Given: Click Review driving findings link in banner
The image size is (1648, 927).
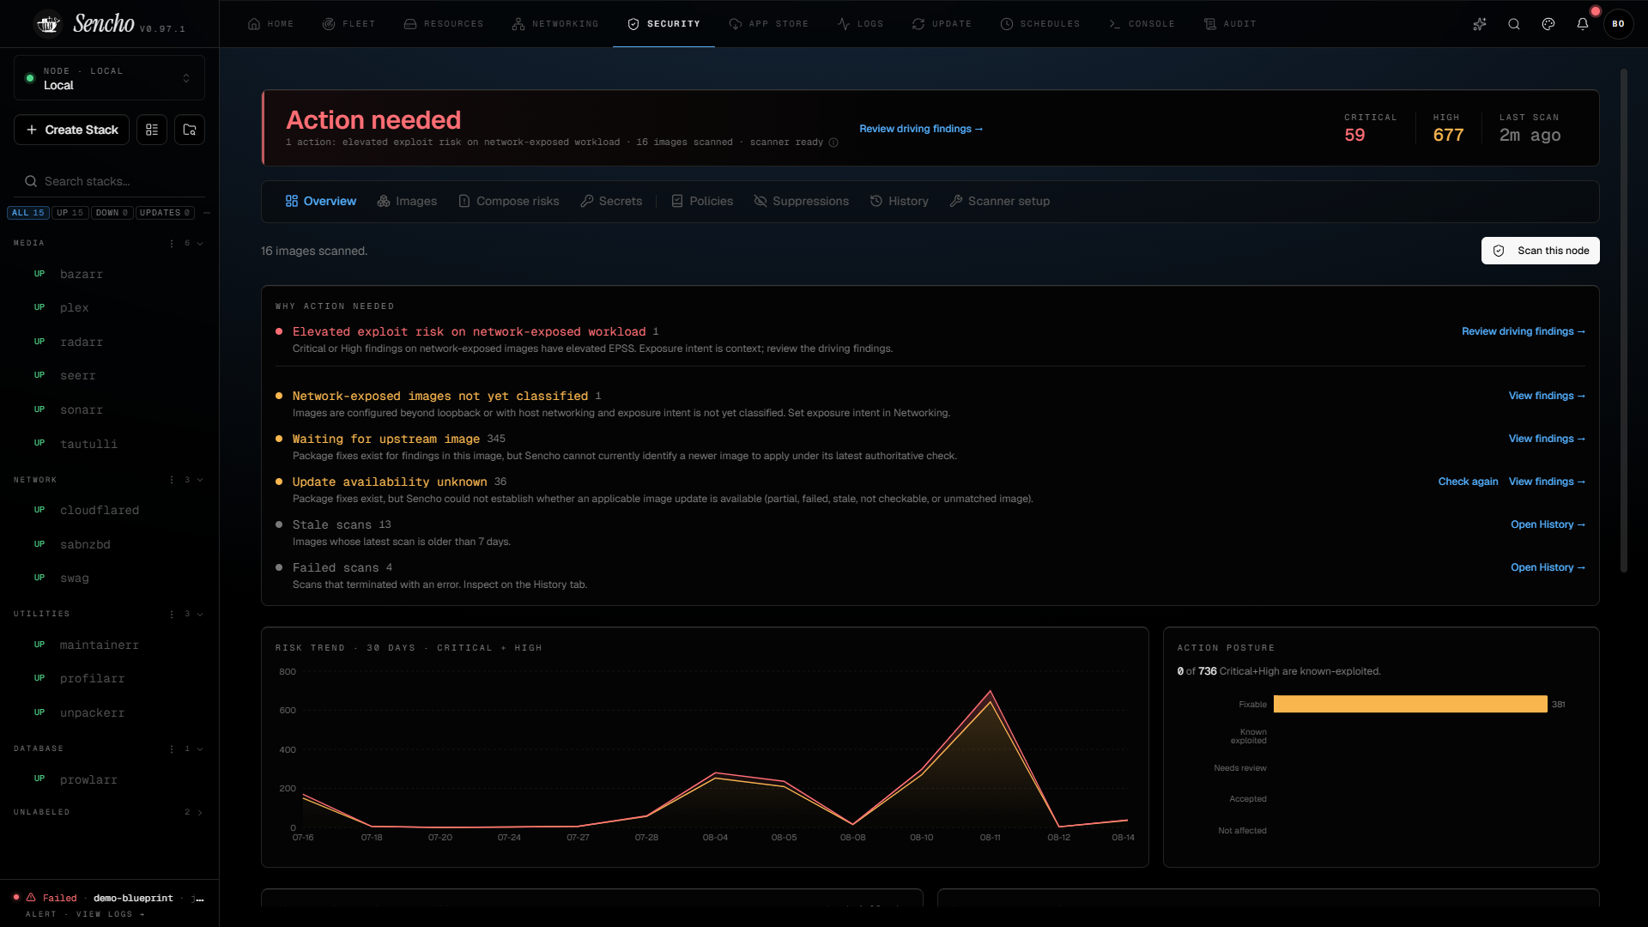Looking at the screenshot, I should point(920,129).
